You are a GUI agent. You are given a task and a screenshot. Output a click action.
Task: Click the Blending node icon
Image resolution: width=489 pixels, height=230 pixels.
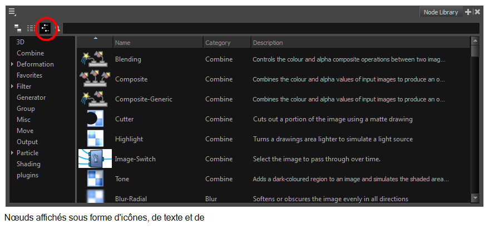(x=95, y=59)
